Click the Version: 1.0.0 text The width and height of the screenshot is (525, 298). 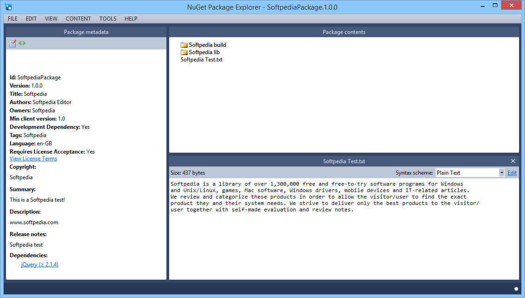tap(26, 86)
